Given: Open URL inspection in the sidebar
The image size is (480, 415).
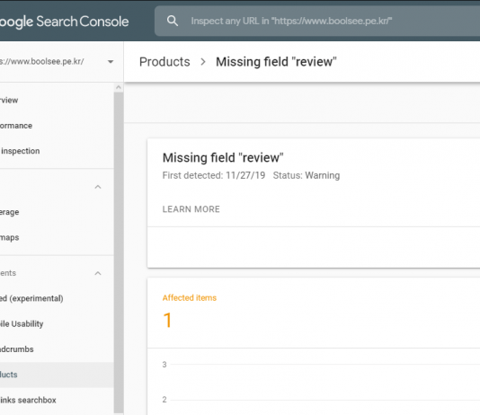Looking at the screenshot, I should pos(20,151).
